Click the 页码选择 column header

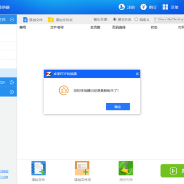[119, 27]
